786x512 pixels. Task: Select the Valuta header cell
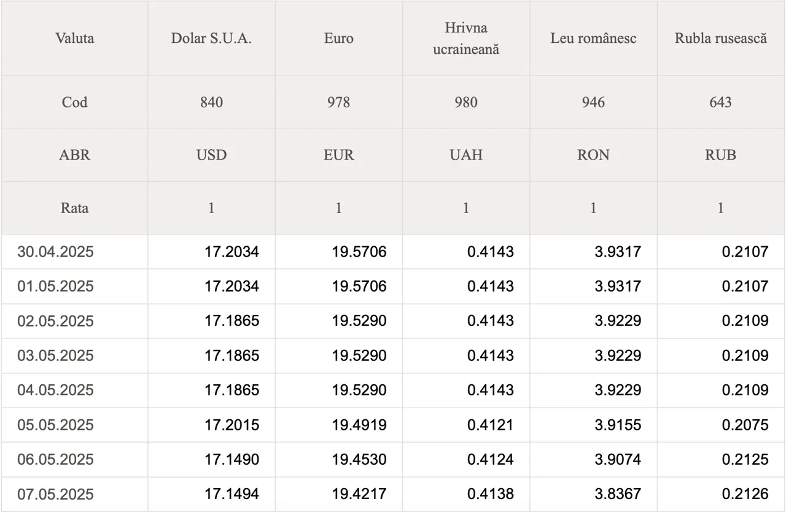(x=74, y=38)
